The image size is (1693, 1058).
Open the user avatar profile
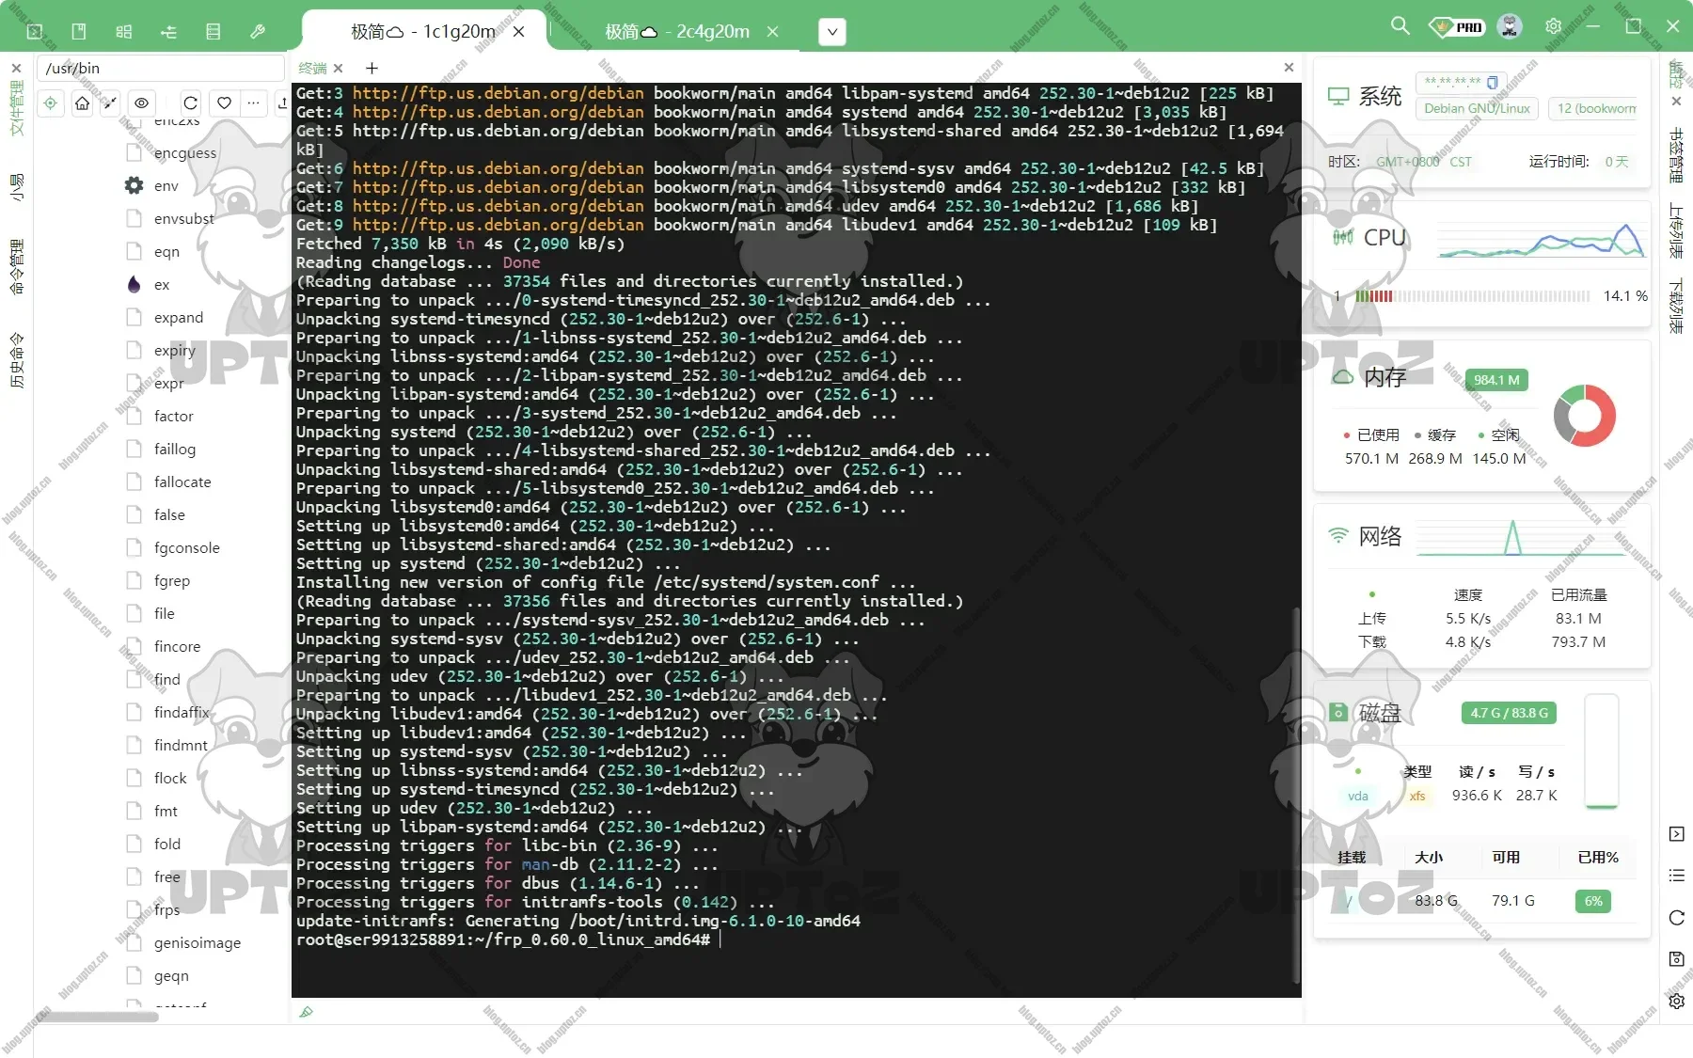(1510, 26)
